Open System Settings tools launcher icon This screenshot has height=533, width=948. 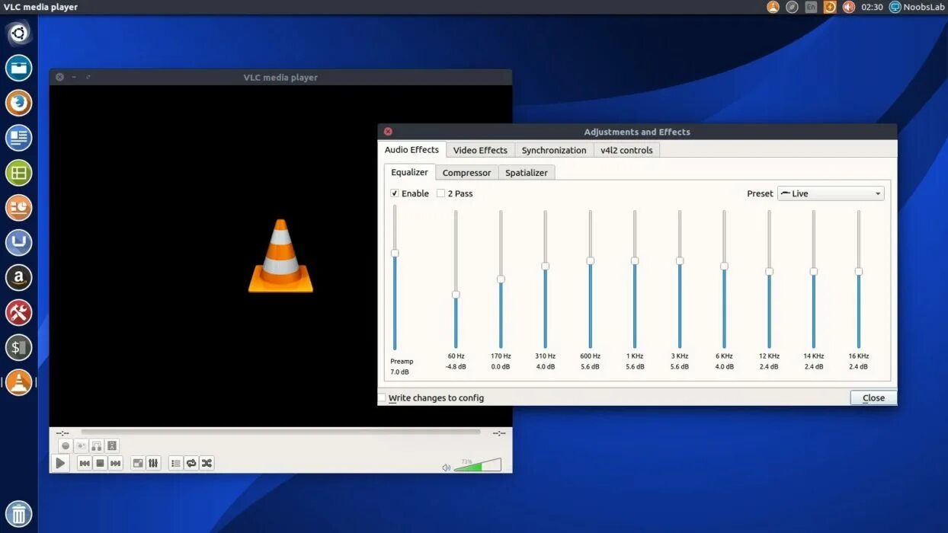19,313
